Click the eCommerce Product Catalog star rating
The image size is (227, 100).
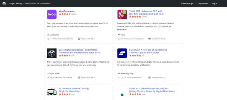(65, 94)
